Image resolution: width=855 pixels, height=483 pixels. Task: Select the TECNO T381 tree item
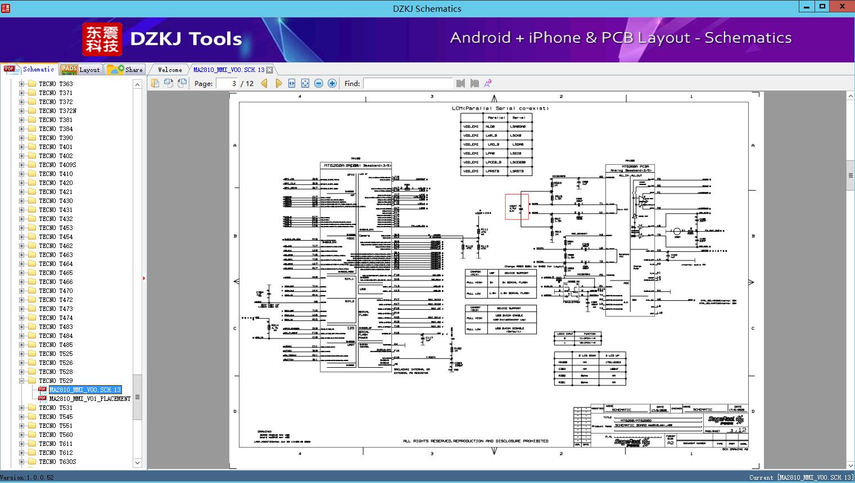pos(56,120)
